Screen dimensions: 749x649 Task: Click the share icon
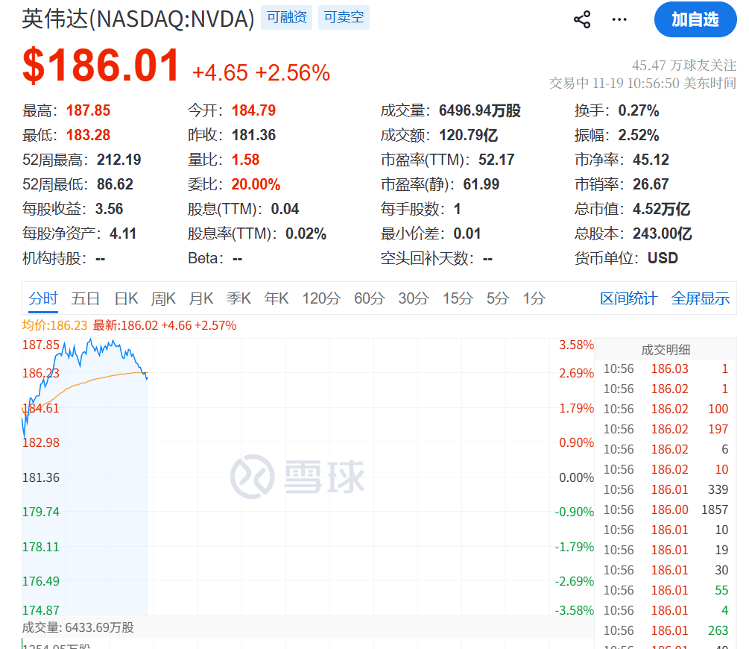point(581,19)
